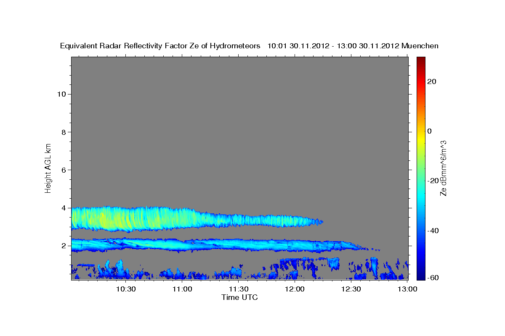505x336 pixels.
Task: Click the location label 'Muenchen'
Action: pyautogui.click(x=420, y=46)
